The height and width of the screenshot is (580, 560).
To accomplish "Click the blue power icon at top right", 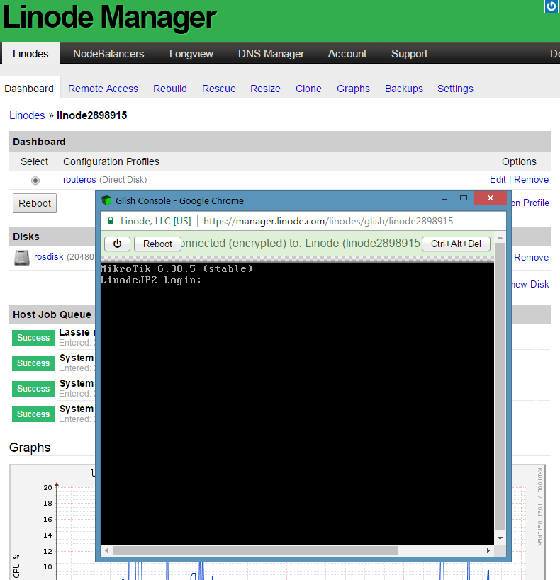I will coord(551,6).
